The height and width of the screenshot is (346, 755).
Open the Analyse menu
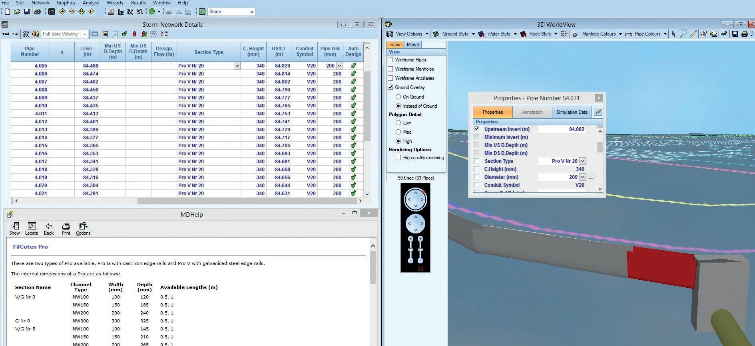91,3
